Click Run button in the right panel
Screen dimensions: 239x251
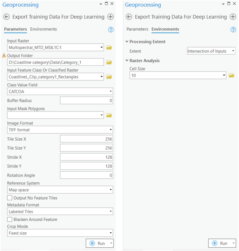point(220,243)
